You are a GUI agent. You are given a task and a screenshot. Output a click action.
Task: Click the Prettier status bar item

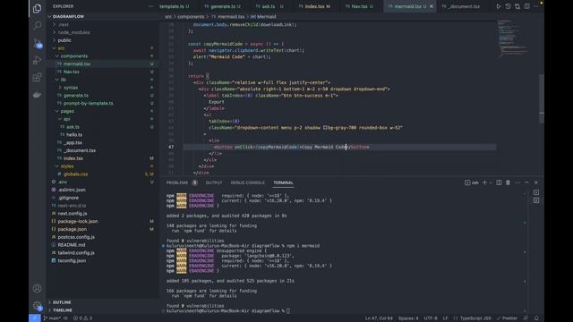(x=507, y=318)
